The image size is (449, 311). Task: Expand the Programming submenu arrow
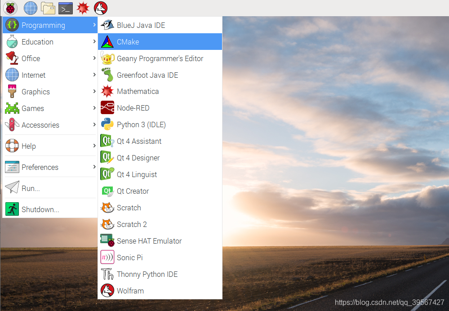94,25
